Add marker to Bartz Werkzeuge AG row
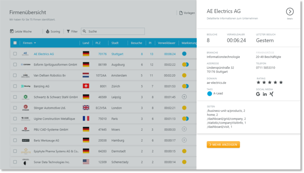The image size is (304, 173). point(184,140)
